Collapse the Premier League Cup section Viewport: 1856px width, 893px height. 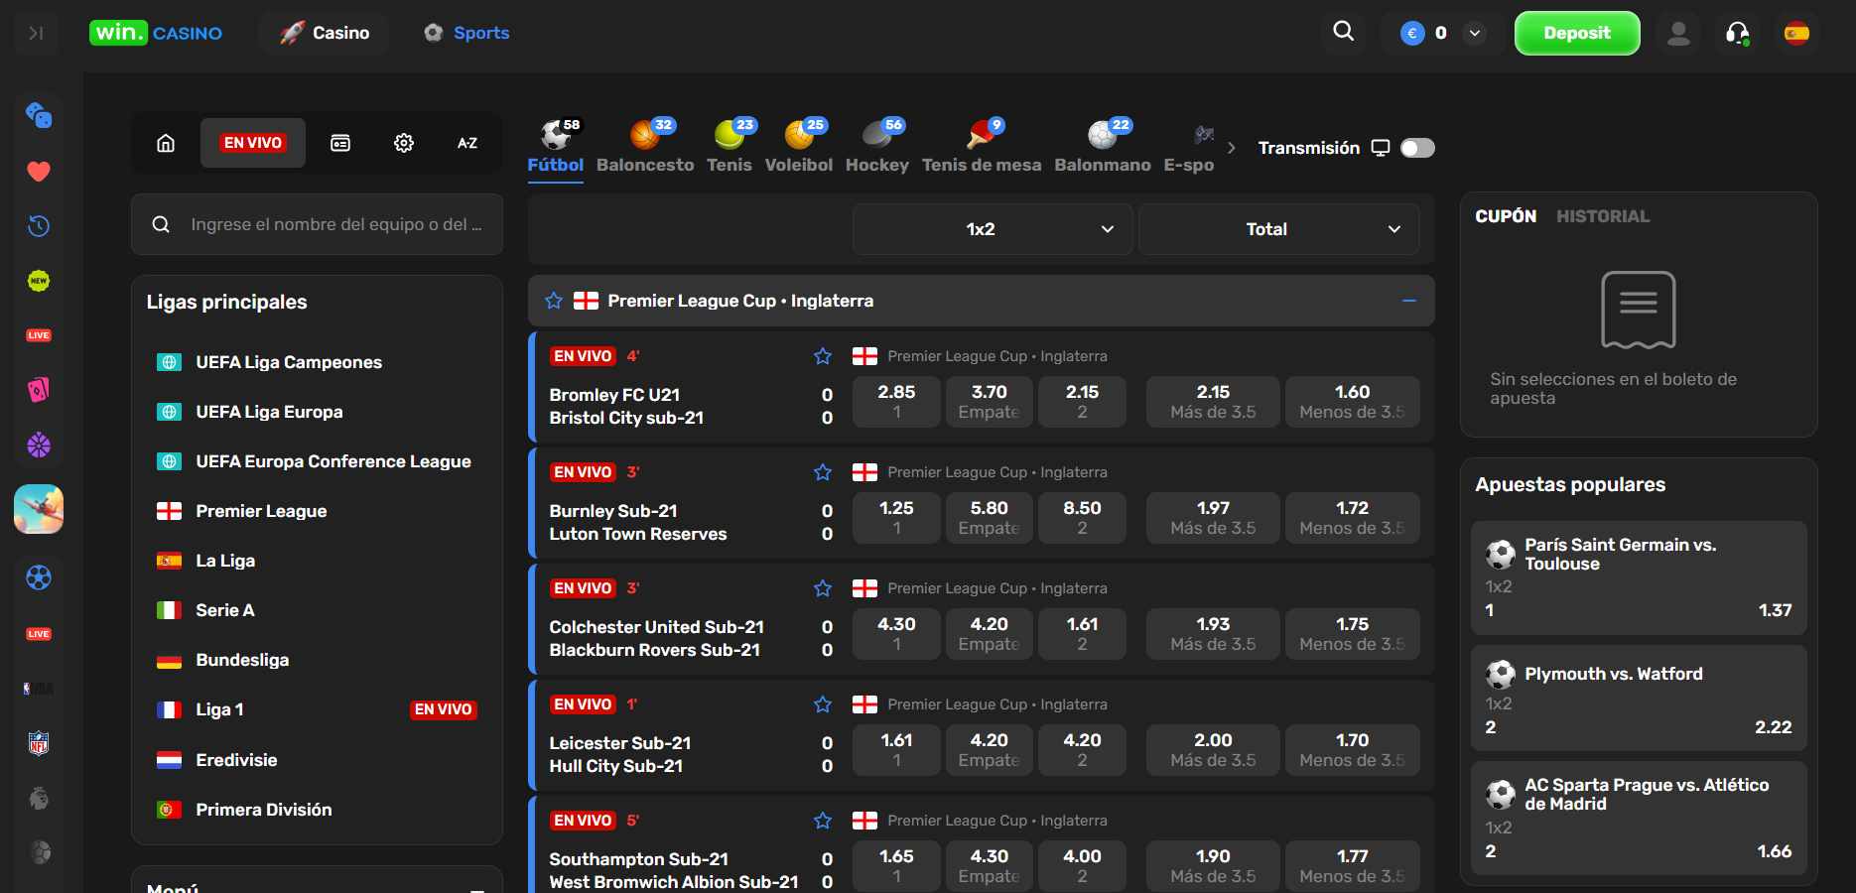1408,301
